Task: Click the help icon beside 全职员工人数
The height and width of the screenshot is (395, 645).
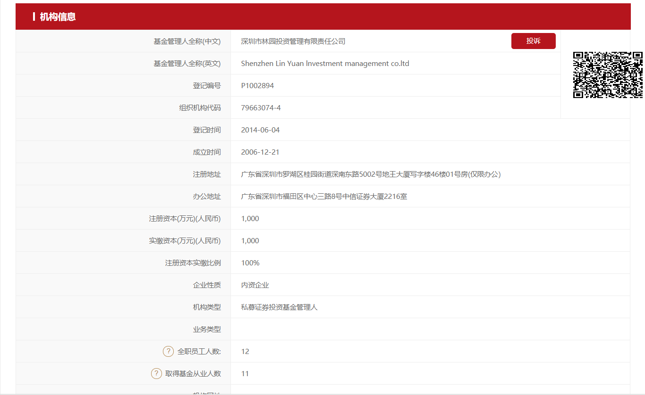Action: pos(168,351)
